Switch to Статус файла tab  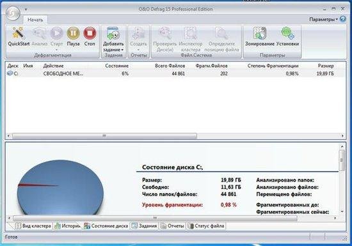206,226
